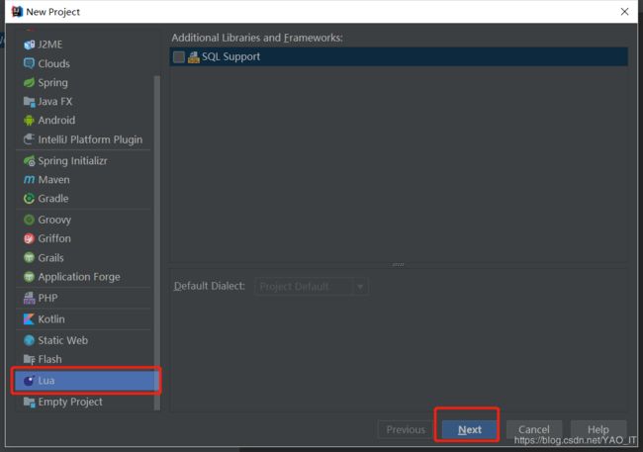Click the Lua moon icon
Screen dimensions: 643x452
[x=29, y=381]
